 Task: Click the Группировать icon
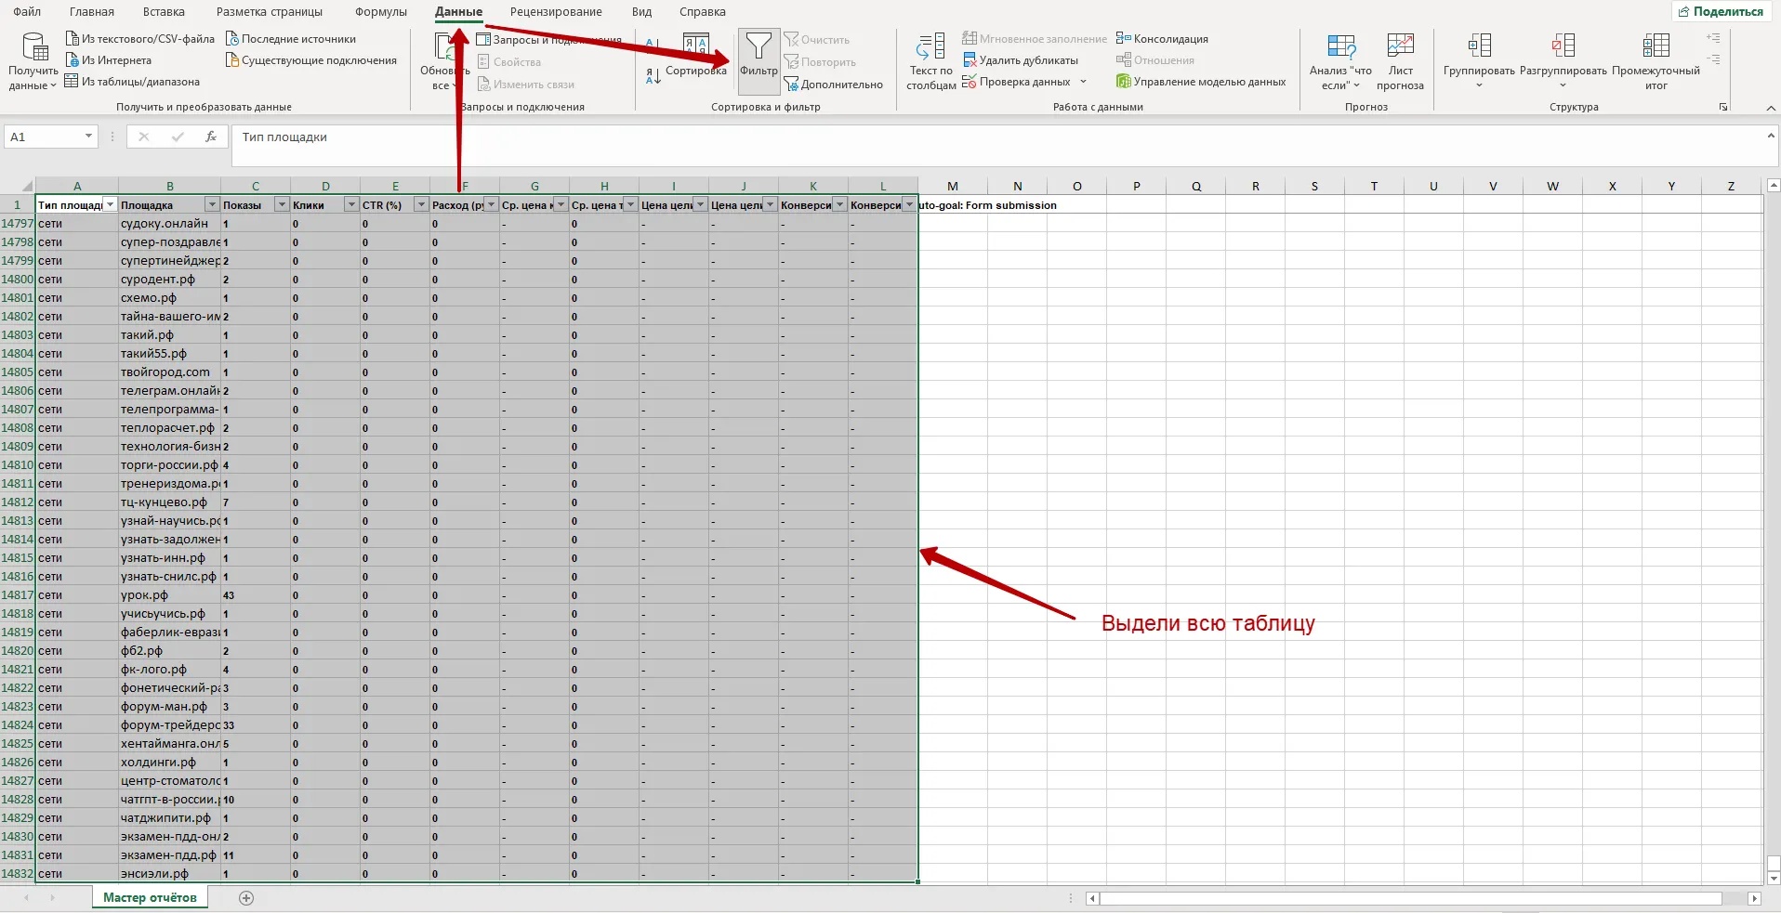(x=1478, y=46)
